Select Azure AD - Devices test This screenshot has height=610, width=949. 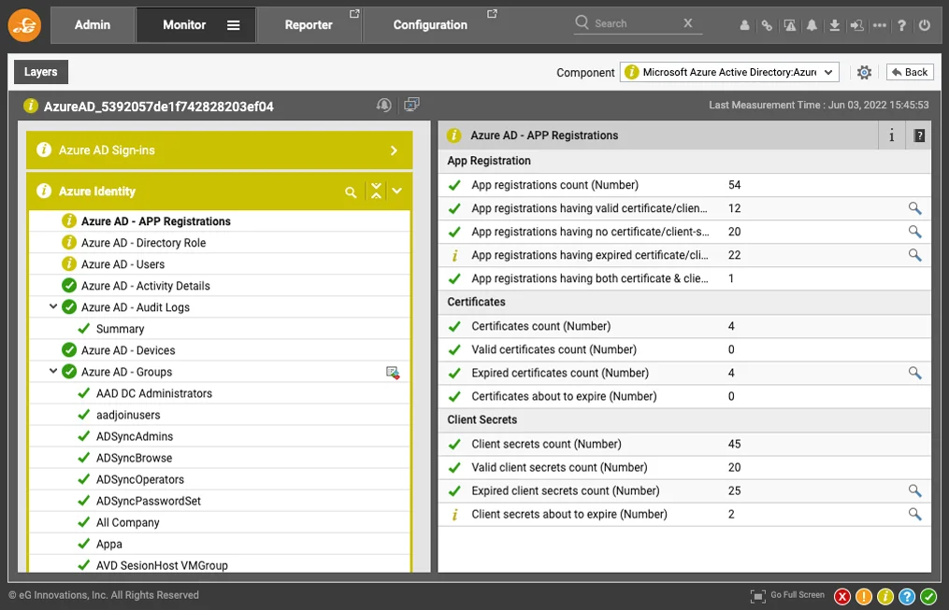[128, 350]
